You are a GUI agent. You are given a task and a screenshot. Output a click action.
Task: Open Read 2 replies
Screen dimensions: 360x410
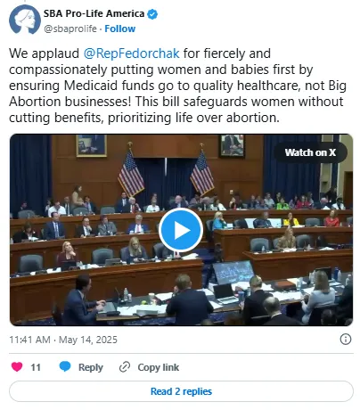[181, 391]
